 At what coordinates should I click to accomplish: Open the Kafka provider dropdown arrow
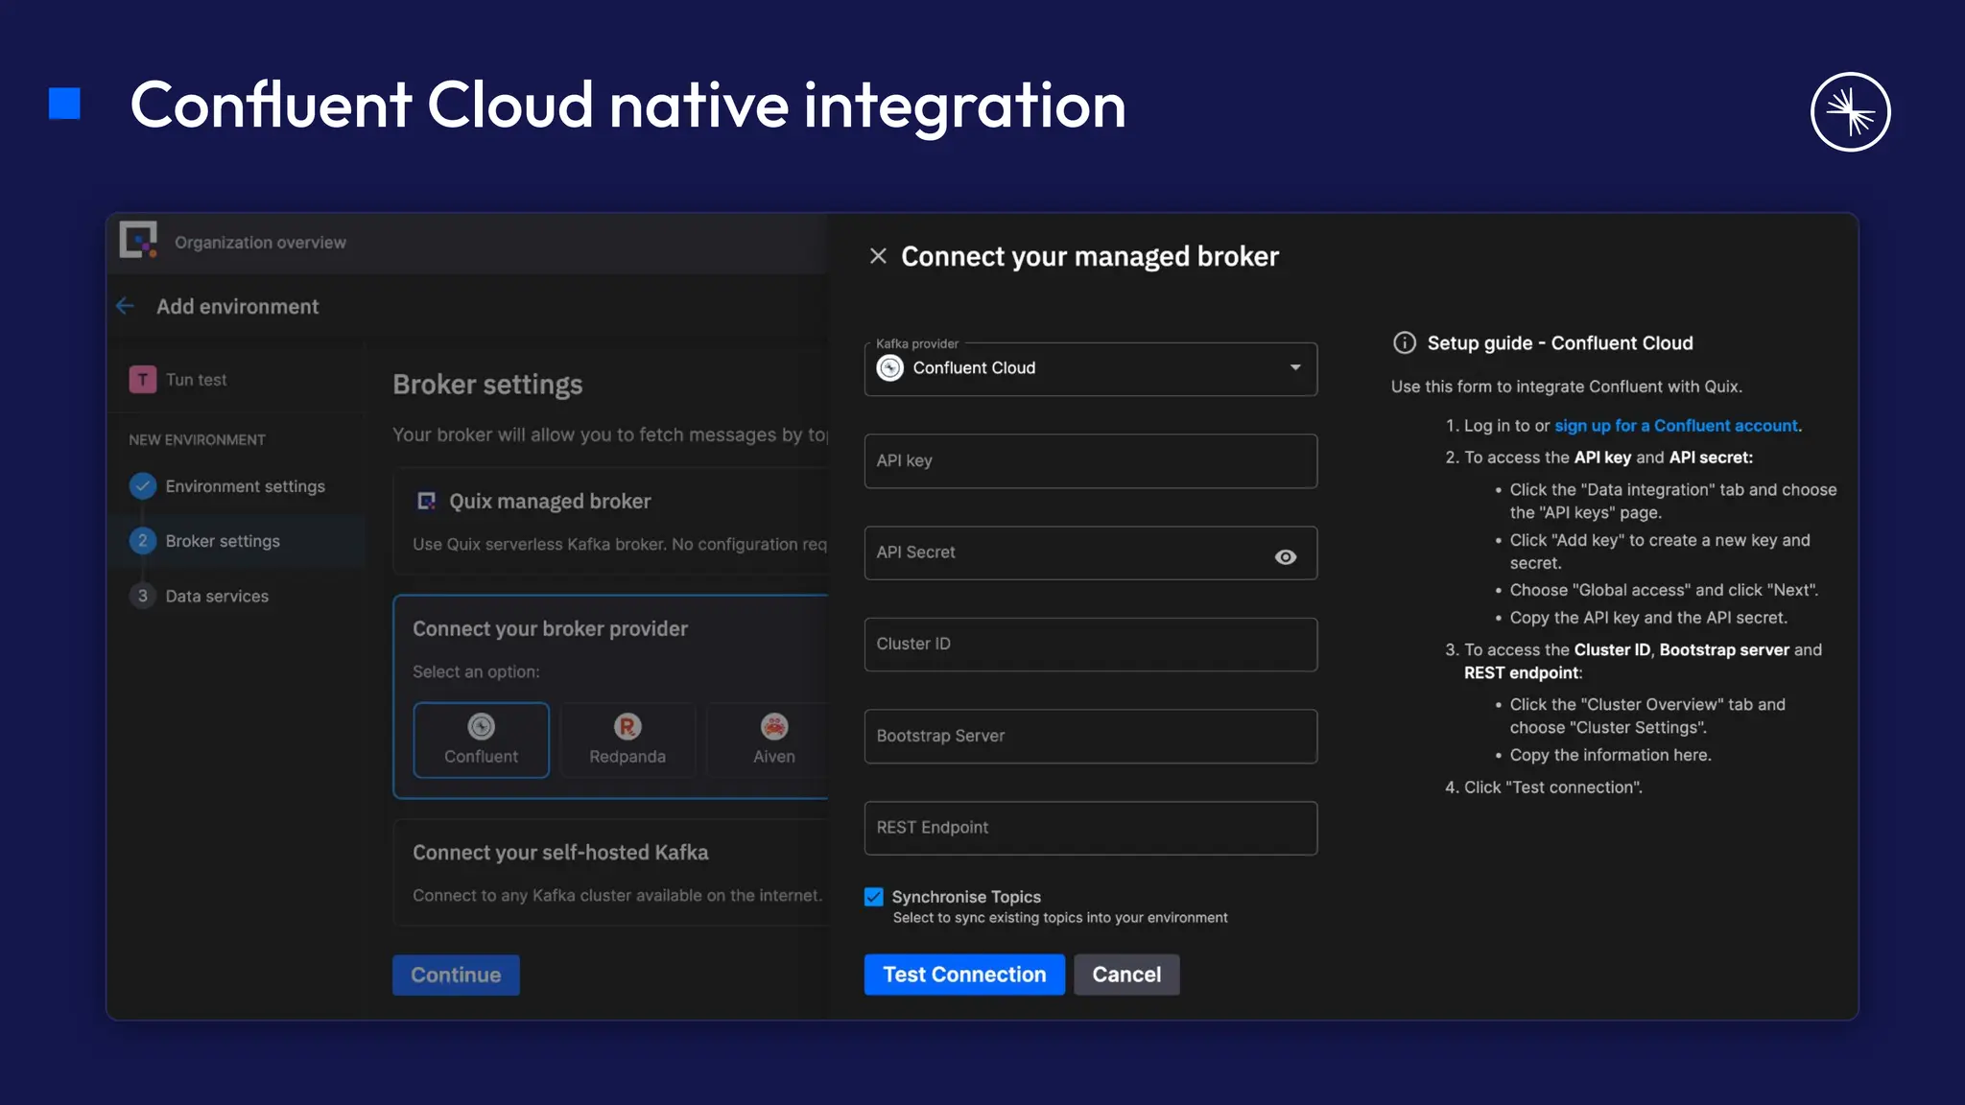point(1295,368)
